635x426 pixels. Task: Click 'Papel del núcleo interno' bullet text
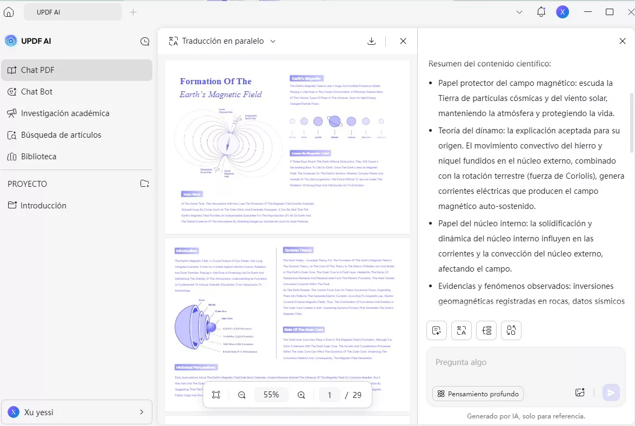[x=521, y=246]
